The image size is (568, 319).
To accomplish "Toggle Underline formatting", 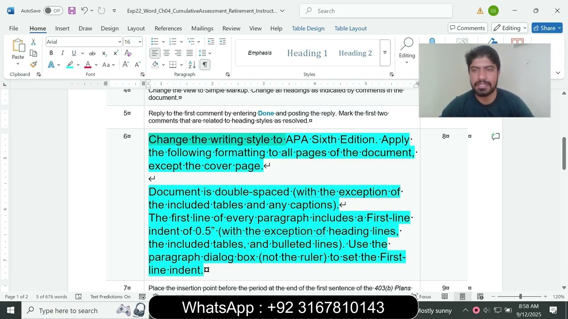I will coord(74,53).
